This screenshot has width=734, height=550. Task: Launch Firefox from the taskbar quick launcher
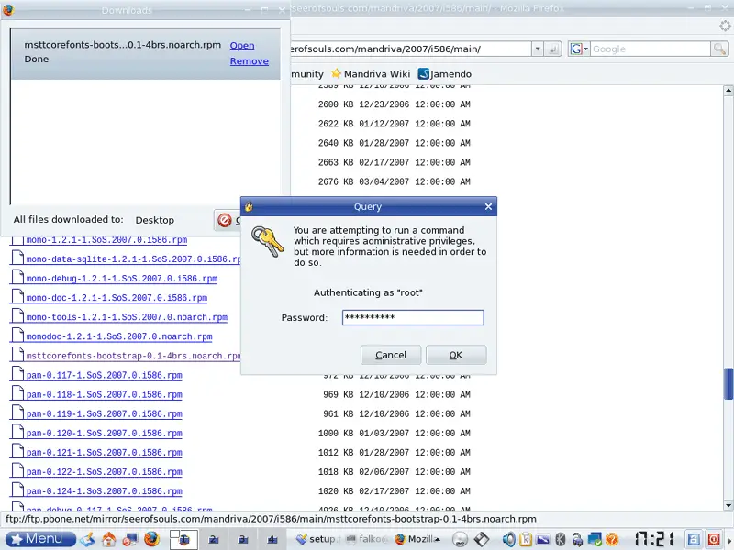(151, 539)
